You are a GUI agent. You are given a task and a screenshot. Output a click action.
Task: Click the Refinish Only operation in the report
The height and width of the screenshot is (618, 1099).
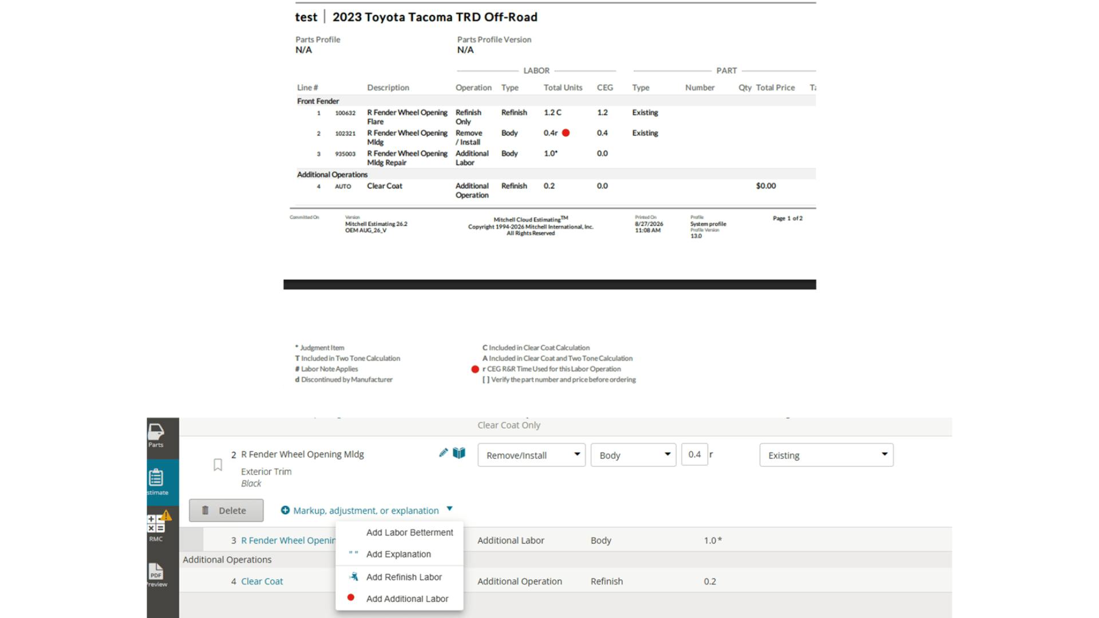[x=468, y=117]
